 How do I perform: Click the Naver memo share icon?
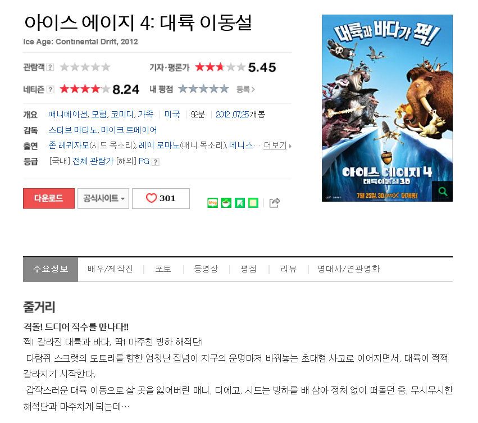(253, 203)
